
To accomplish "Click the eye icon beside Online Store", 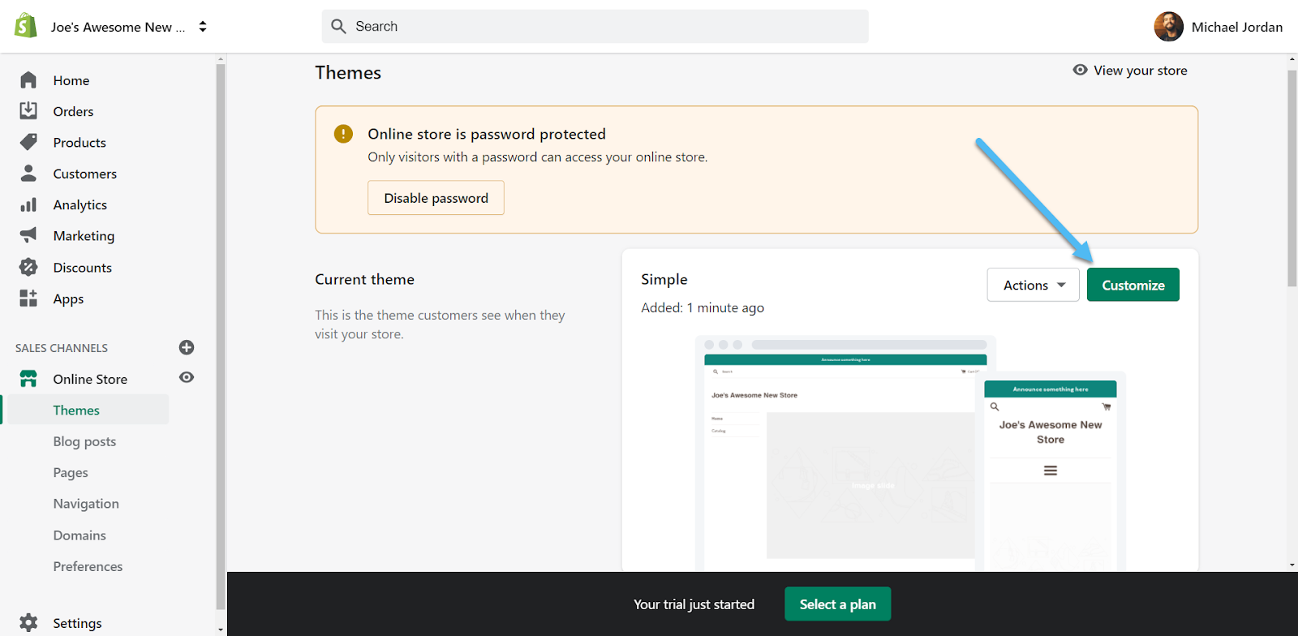I will pyautogui.click(x=187, y=377).
